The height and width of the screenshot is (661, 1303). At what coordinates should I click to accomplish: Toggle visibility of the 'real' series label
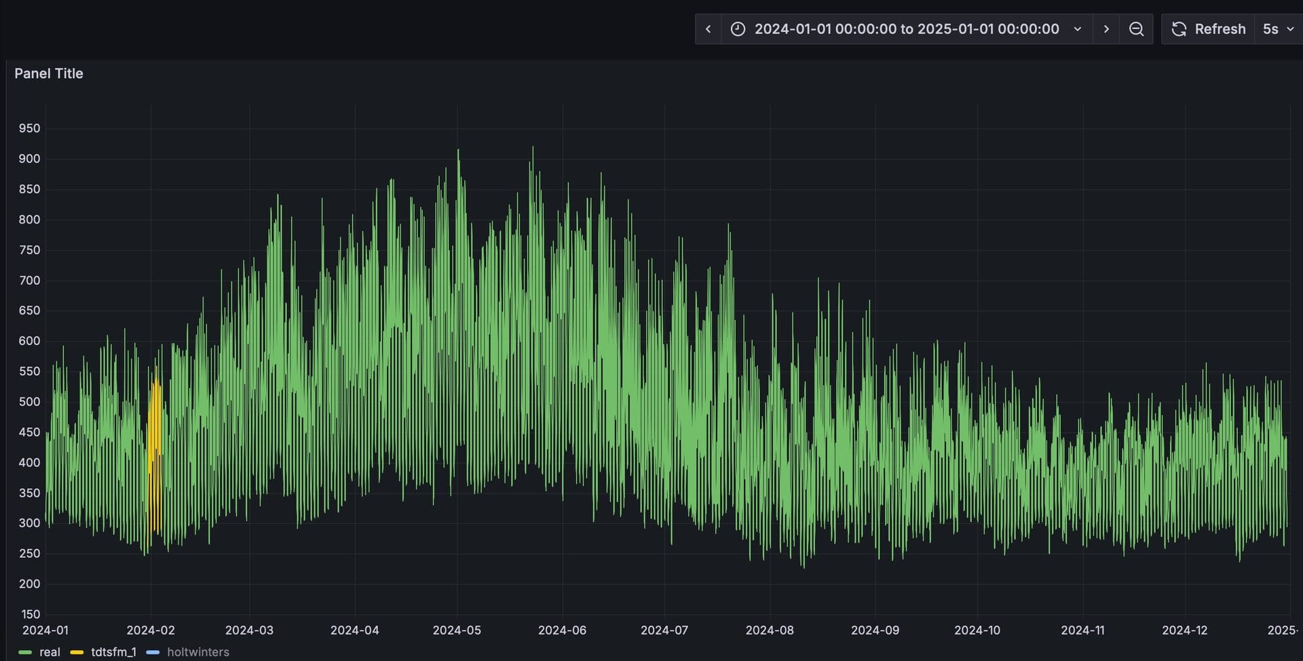pyautogui.click(x=50, y=652)
